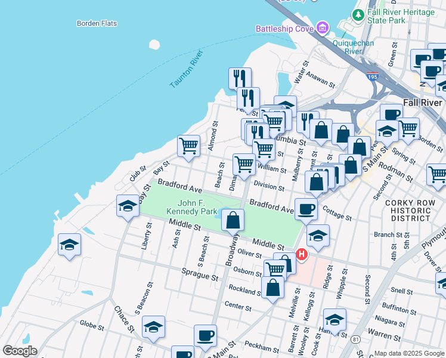Click the shopping cart marker near Almond St
The image size is (446, 358).
click(x=188, y=146)
